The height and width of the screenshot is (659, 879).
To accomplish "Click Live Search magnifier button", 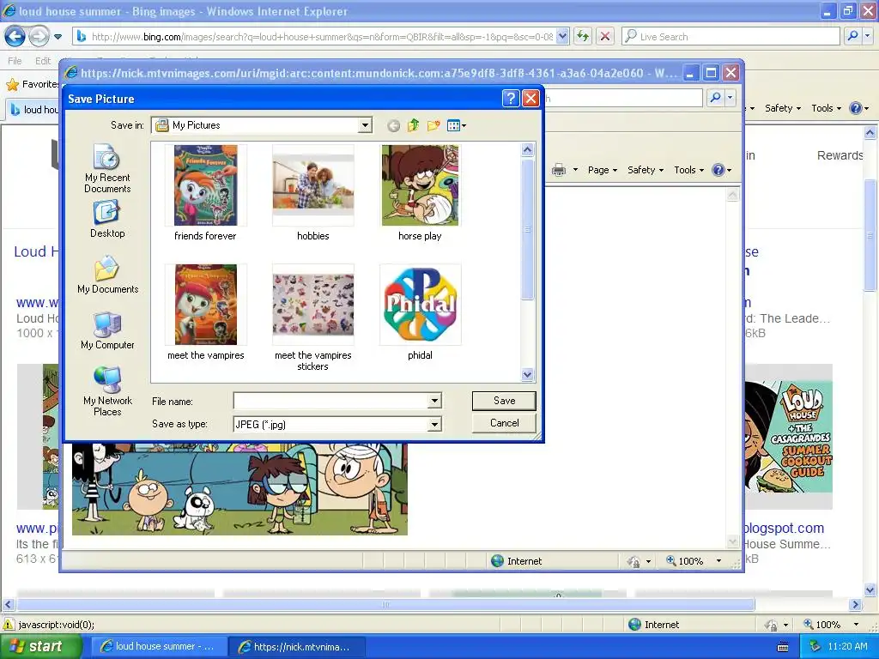I will coord(852,36).
